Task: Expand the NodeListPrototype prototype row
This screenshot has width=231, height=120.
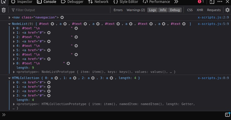Action: pyautogui.click(x=14, y=72)
